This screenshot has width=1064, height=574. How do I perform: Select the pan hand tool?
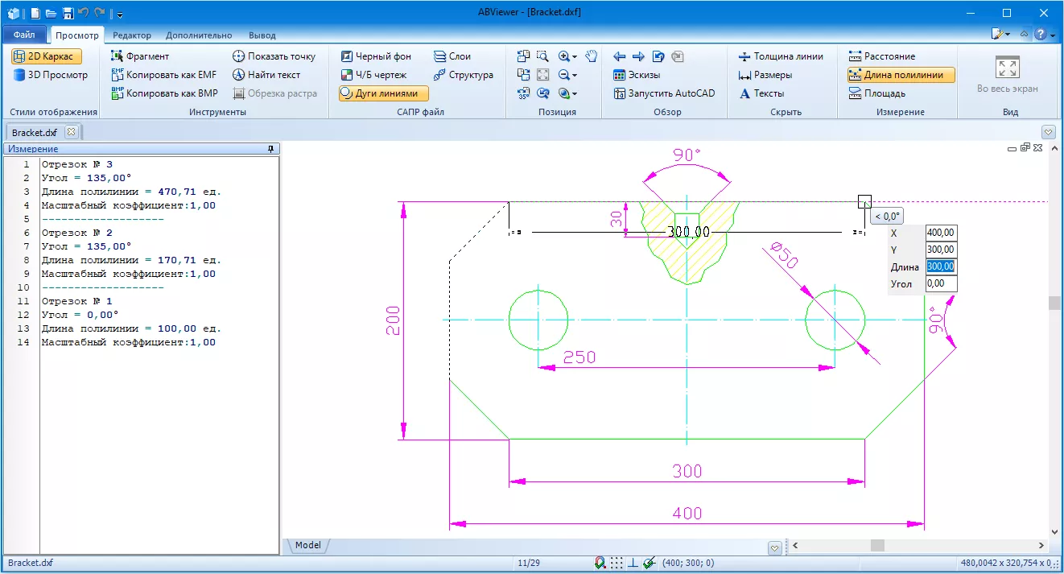tap(590, 56)
